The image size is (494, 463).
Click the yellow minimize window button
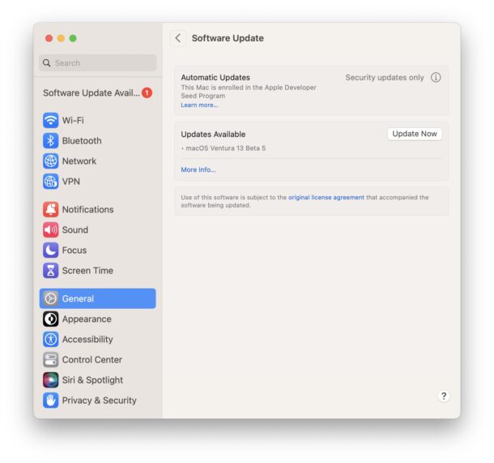[61, 38]
